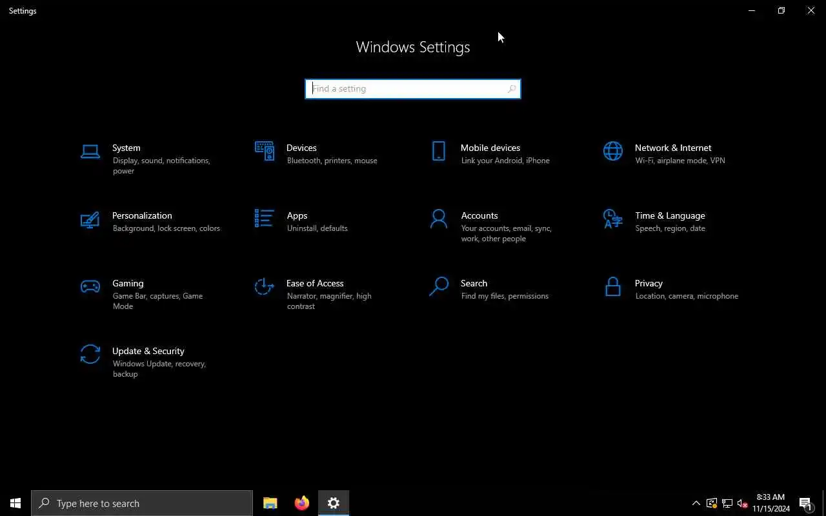The image size is (826, 516).
Task: Click the taskbar Type here to search box
Action: (142, 503)
